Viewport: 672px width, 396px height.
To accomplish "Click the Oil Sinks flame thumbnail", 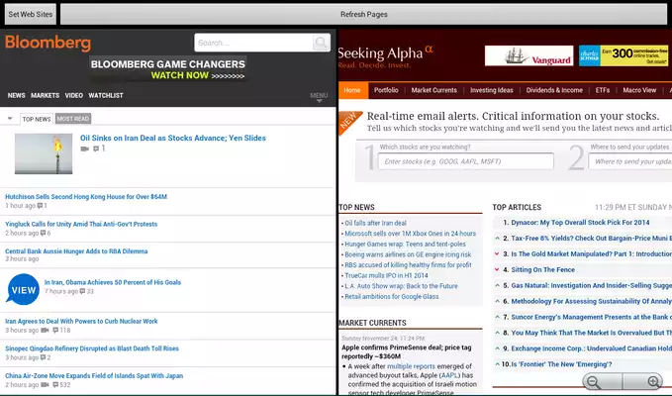I will point(44,153).
